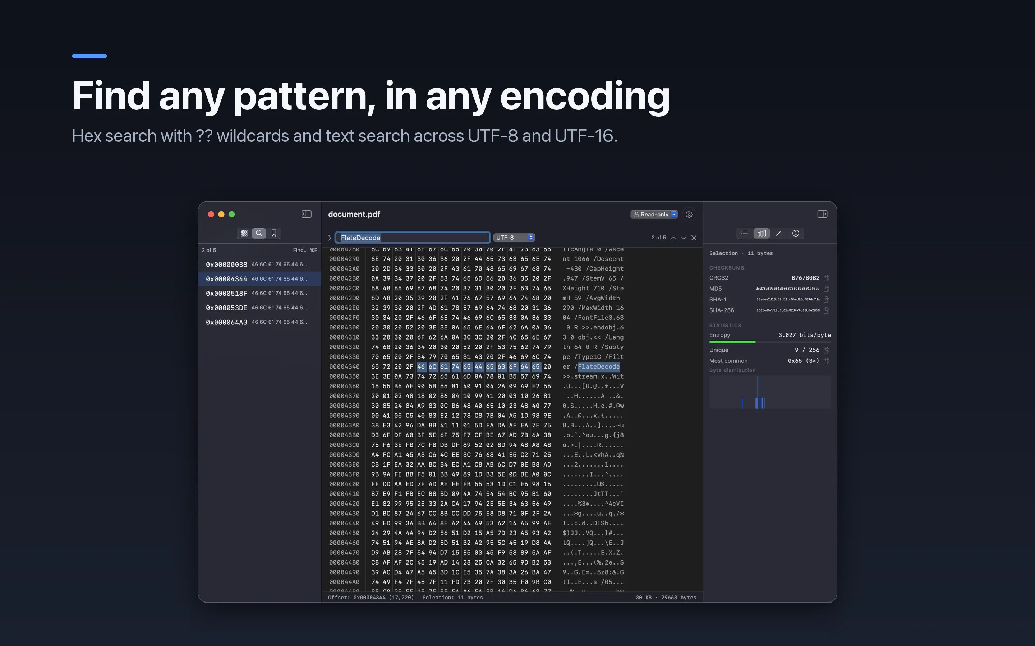This screenshot has height=646, width=1035.
Task: Close the search bar
Action: 694,238
